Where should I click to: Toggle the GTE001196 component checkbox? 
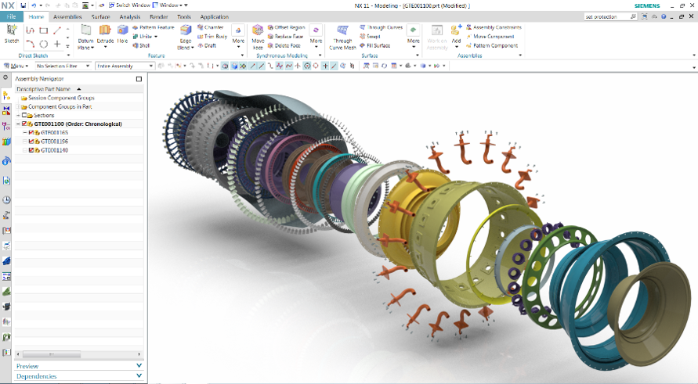31,142
